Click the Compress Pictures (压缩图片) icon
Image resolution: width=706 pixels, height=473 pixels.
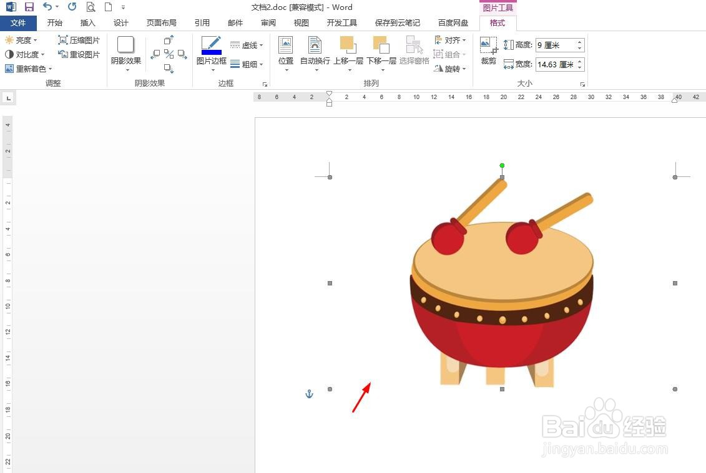point(63,40)
